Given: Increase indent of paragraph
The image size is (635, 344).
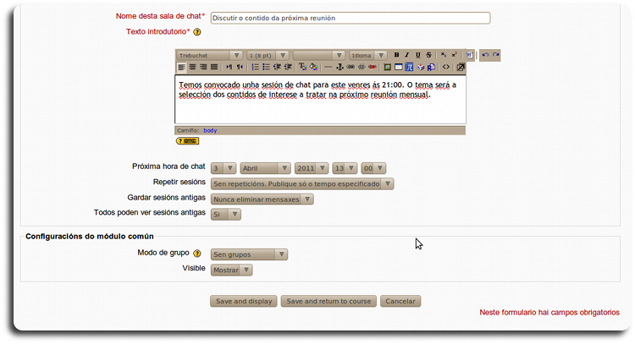Looking at the screenshot, I should (x=288, y=67).
